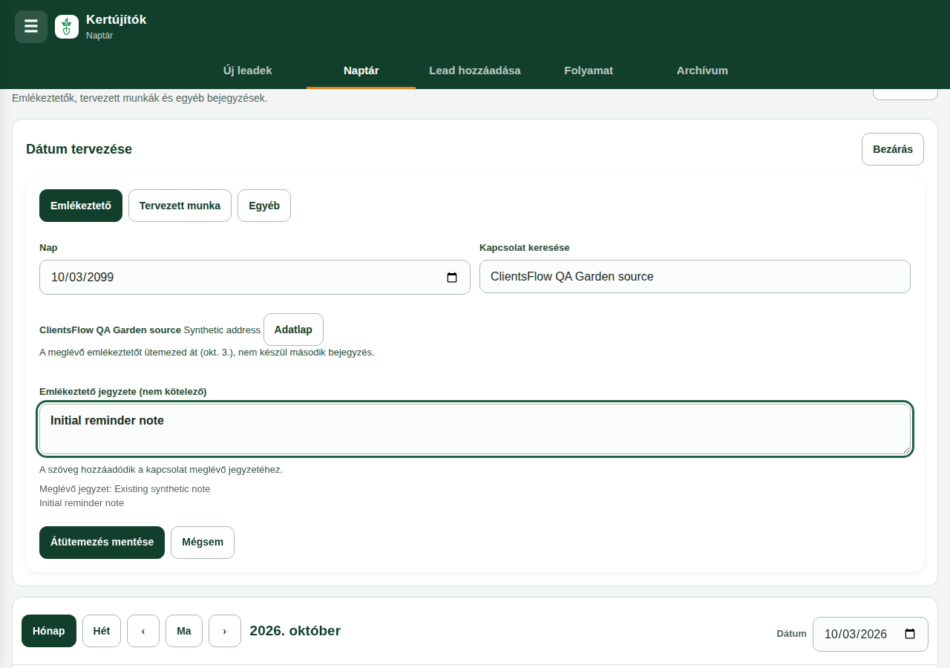Click the Dátum date input

871,635
